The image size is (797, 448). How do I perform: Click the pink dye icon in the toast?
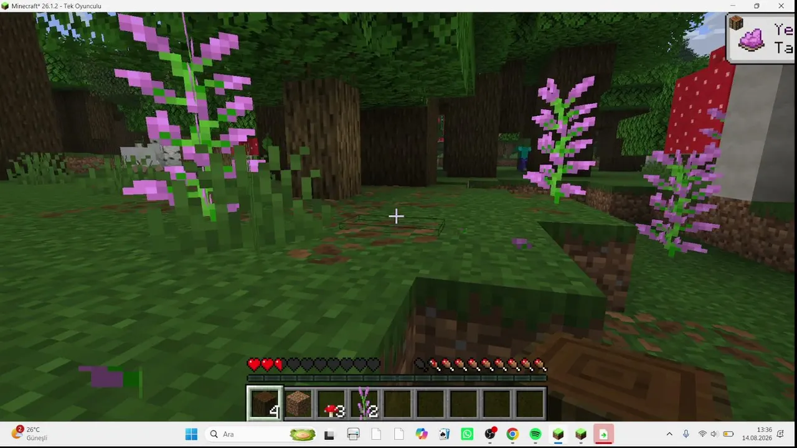point(751,40)
